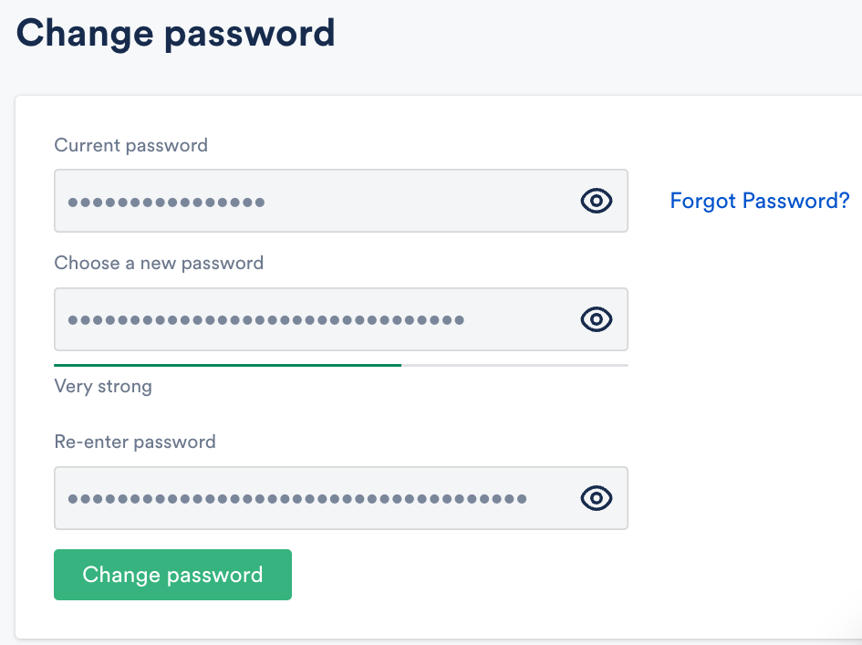The height and width of the screenshot is (645, 862).
Task: Click the masked dots in Re-enter password field
Action: point(296,499)
